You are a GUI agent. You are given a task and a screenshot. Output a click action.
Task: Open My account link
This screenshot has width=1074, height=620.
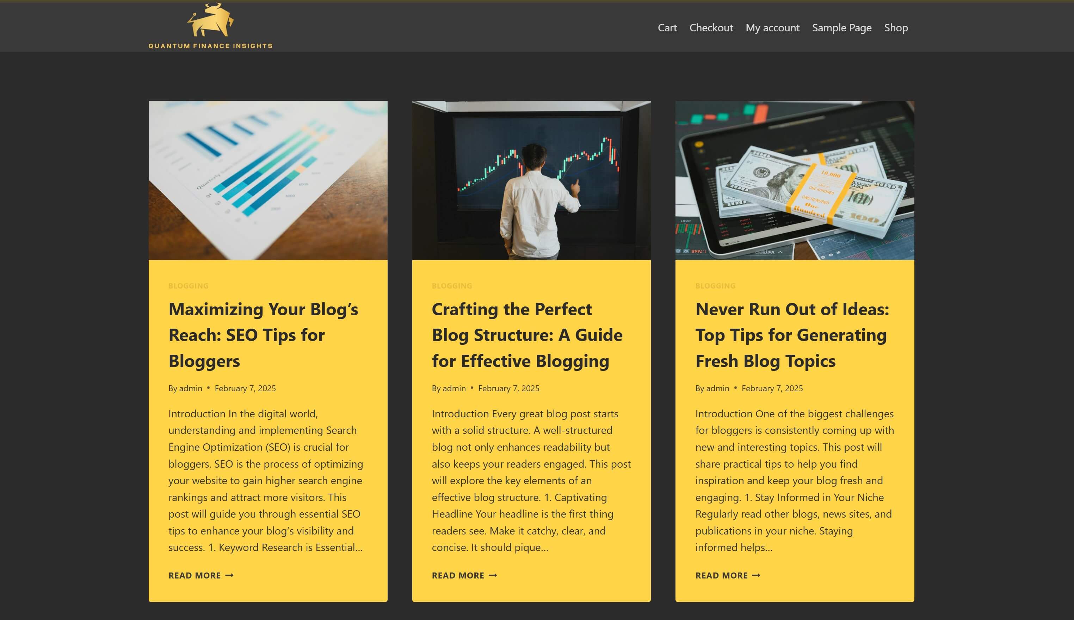click(772, 28)
